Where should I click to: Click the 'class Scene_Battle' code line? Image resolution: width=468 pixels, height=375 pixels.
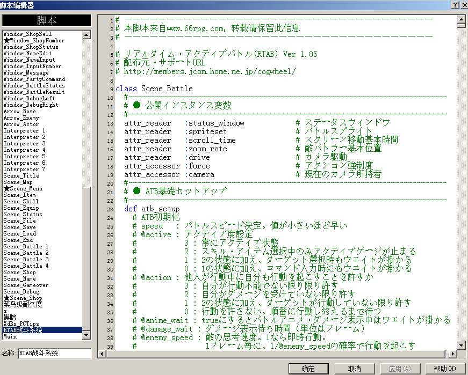point(154,89)
